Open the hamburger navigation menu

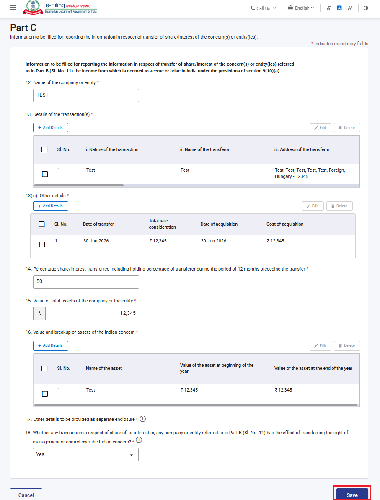tap(13, 8)
